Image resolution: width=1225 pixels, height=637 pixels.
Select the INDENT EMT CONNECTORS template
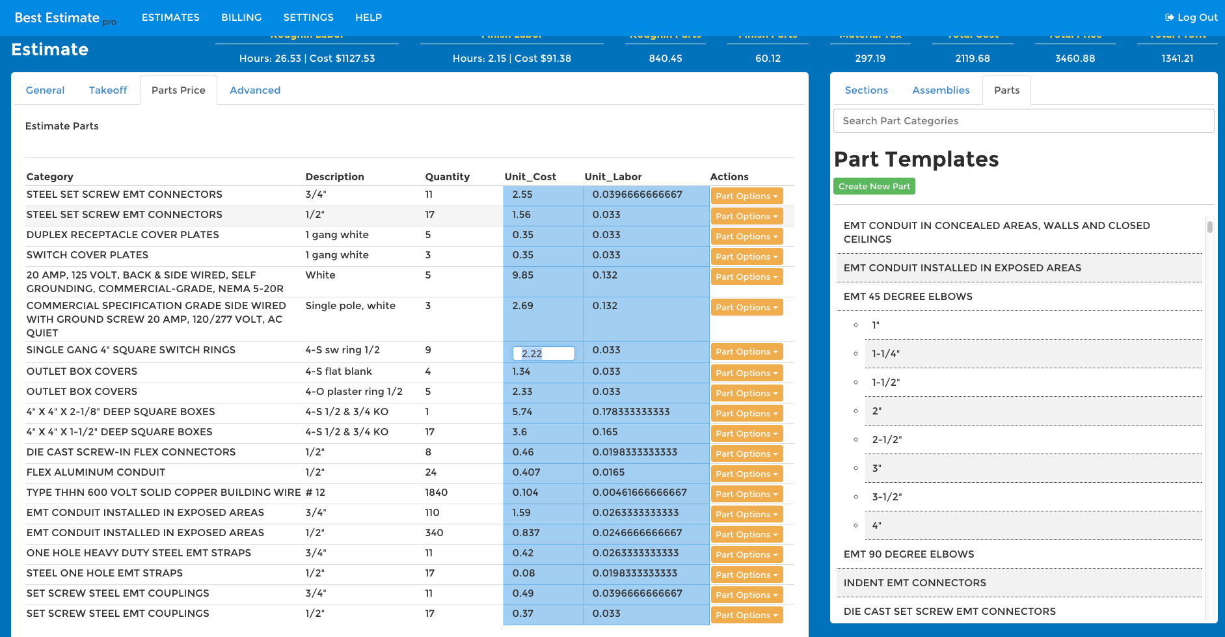point(915,582)
